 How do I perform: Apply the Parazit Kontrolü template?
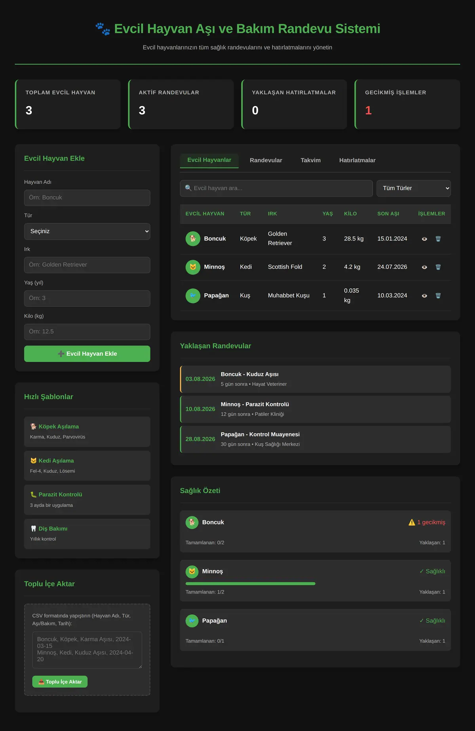click(x=87, y=500)
